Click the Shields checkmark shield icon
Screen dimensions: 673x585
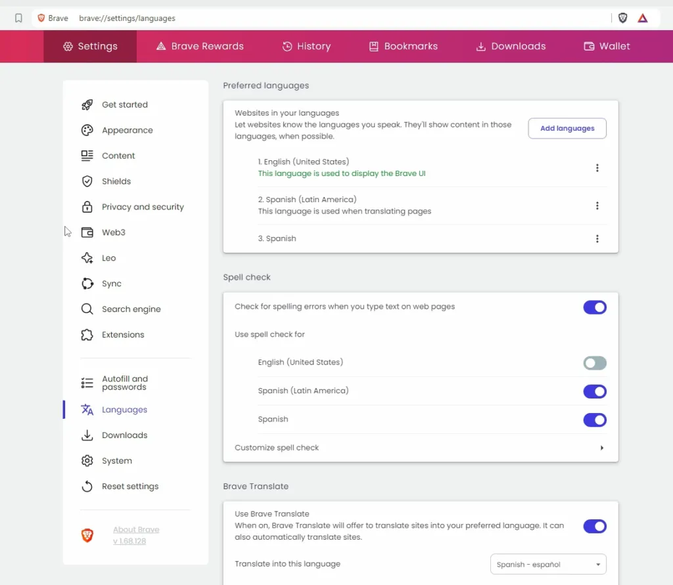tap(87, 181)
